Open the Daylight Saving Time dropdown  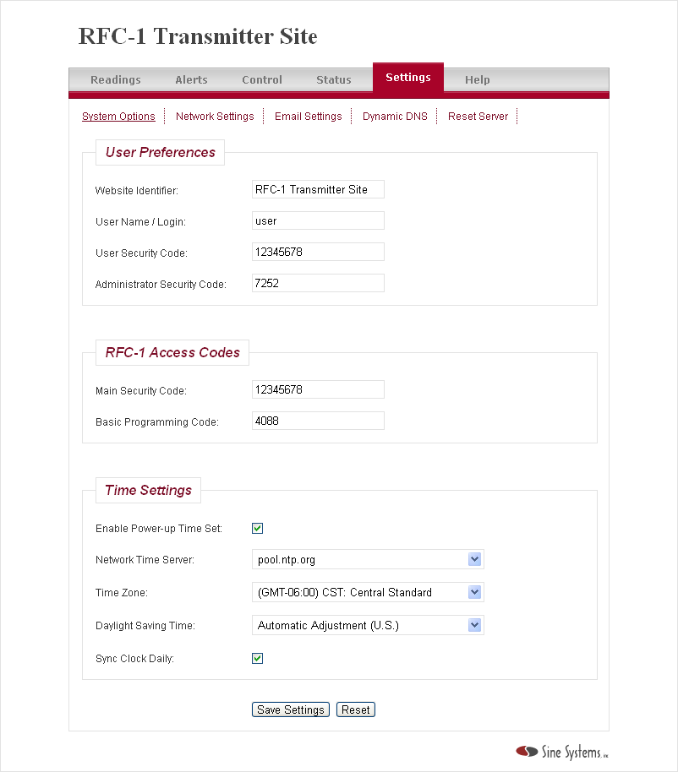(x=368, y=625)
